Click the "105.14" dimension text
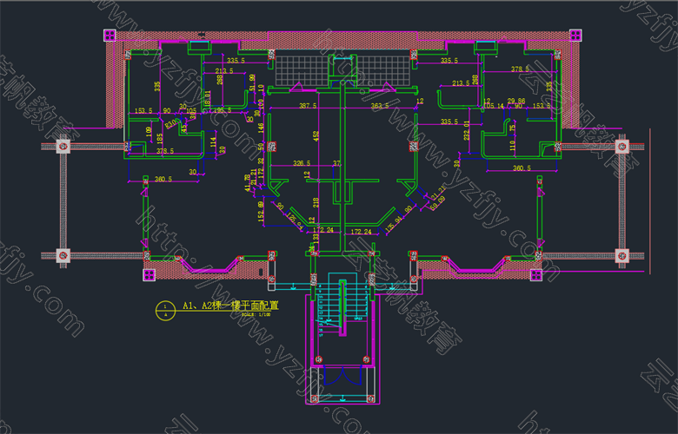This screenshot has height=434, width=678. click(x=493, y=106)
